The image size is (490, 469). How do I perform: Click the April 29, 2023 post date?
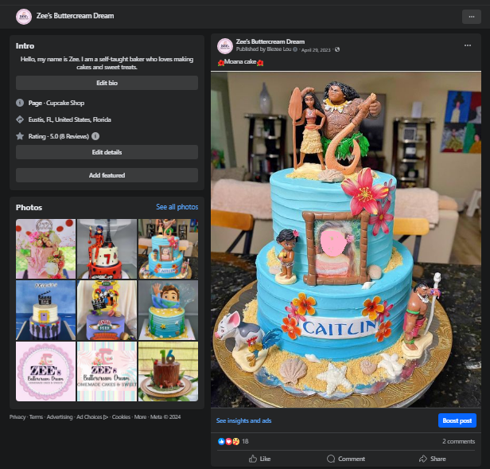click(316, 49)
